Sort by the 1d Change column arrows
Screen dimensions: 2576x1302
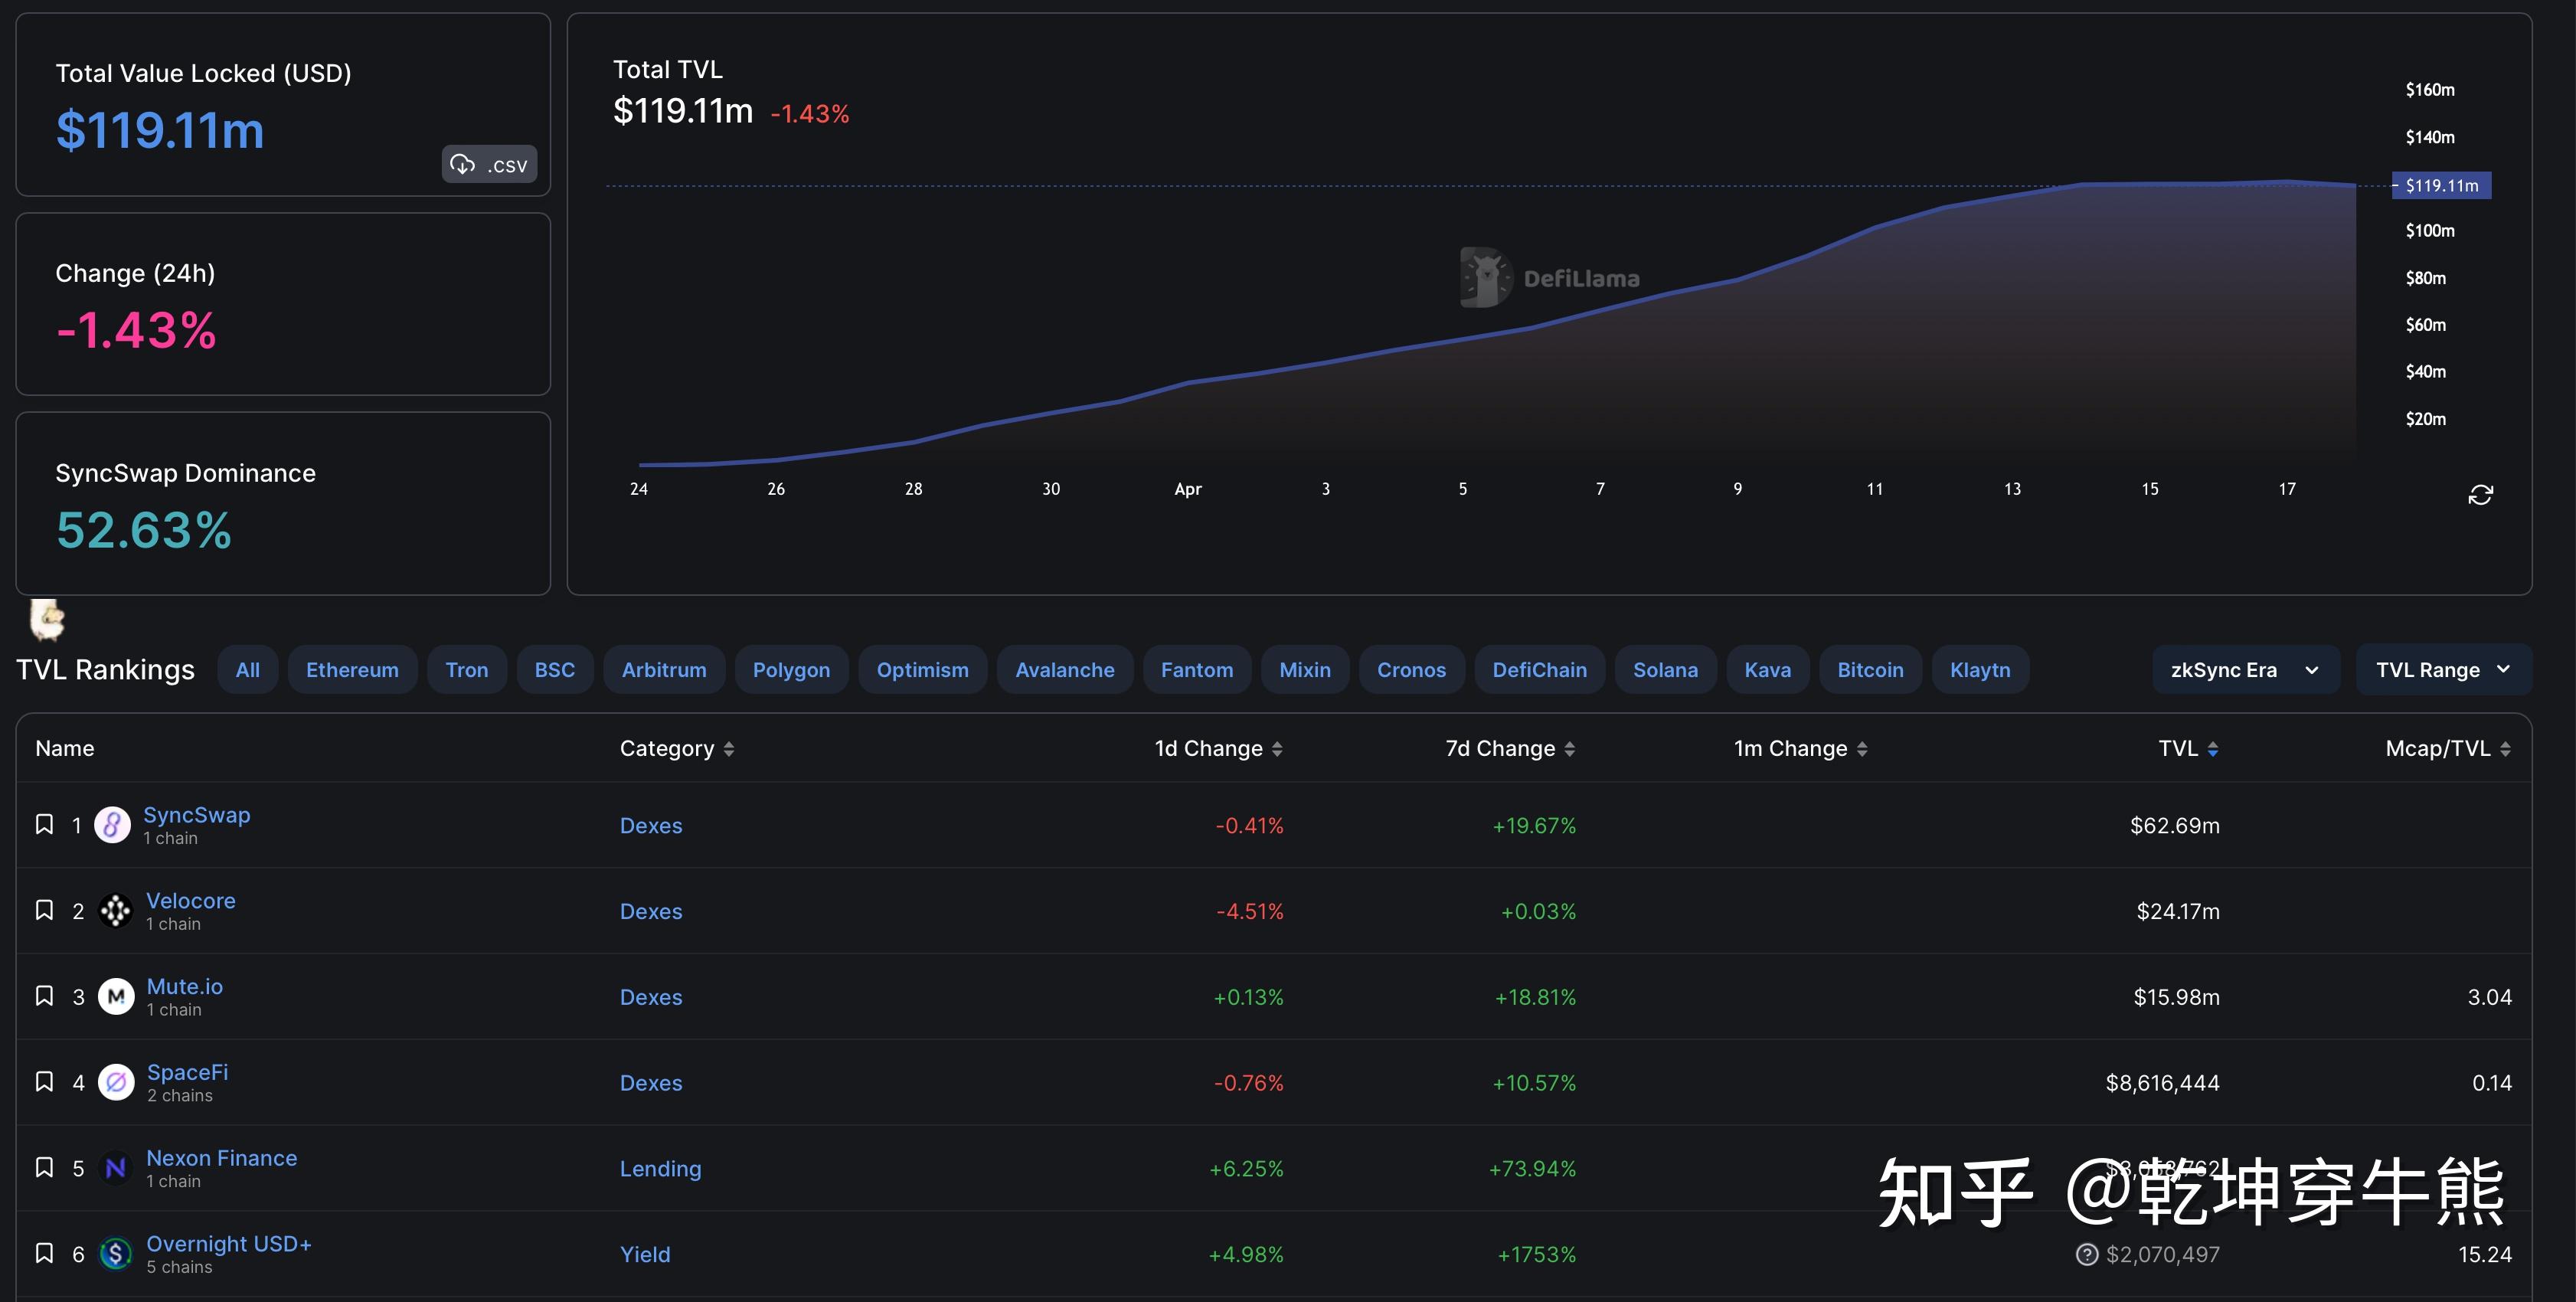pos(1277,749)
